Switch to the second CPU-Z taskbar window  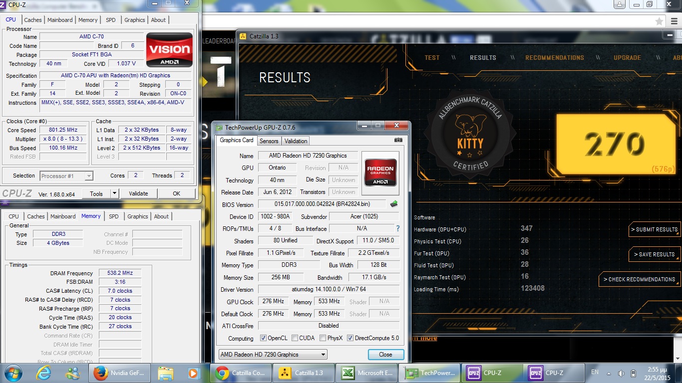click(x=555, y=373)
